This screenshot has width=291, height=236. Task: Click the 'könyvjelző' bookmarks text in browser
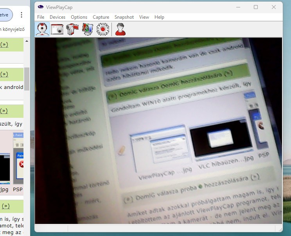click(x=13, y=29)
